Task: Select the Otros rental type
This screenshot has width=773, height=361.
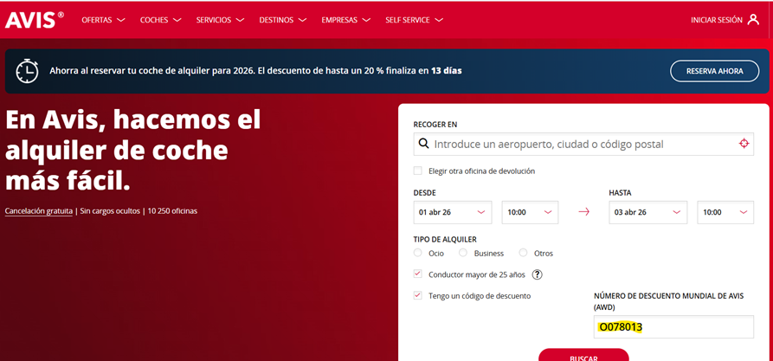Action: coord(523,253)
